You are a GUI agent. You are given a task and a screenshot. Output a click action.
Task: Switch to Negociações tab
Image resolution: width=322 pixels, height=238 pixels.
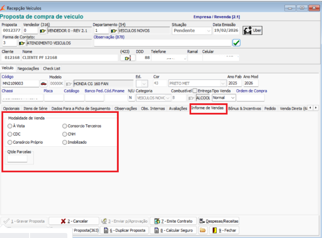coord(28,69)
